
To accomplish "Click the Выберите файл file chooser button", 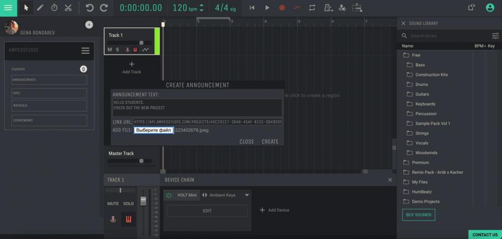I will pos(154,130).
